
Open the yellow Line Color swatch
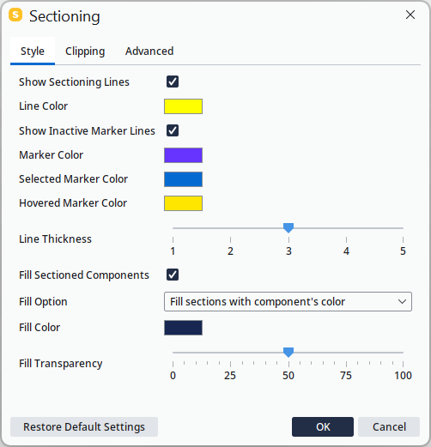[x=183, y=106]
